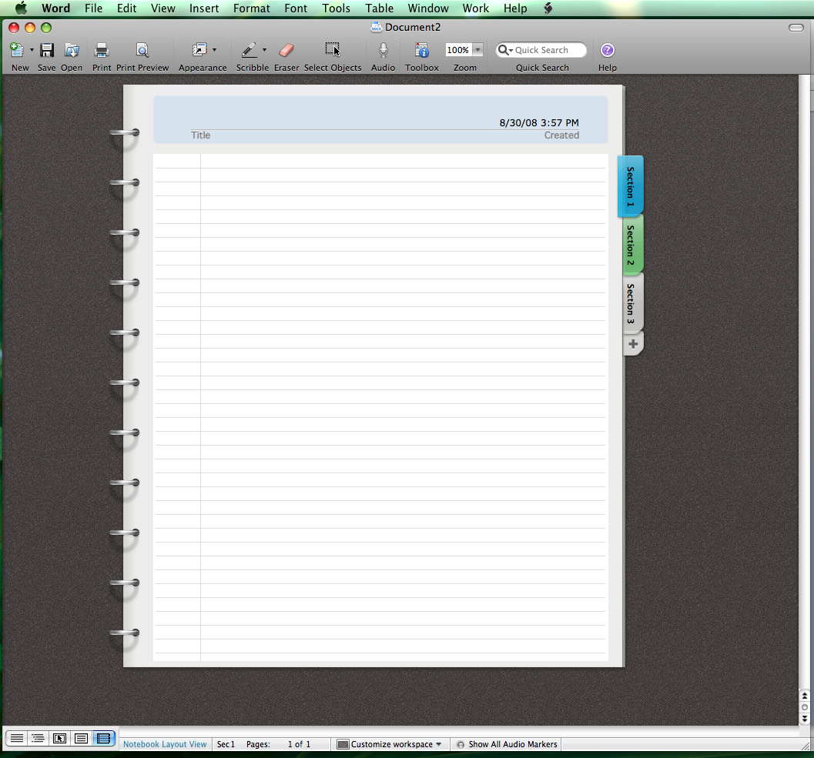Click the Notebook Layout View status label
Screen dimensions: 814x758
point(165,744)
